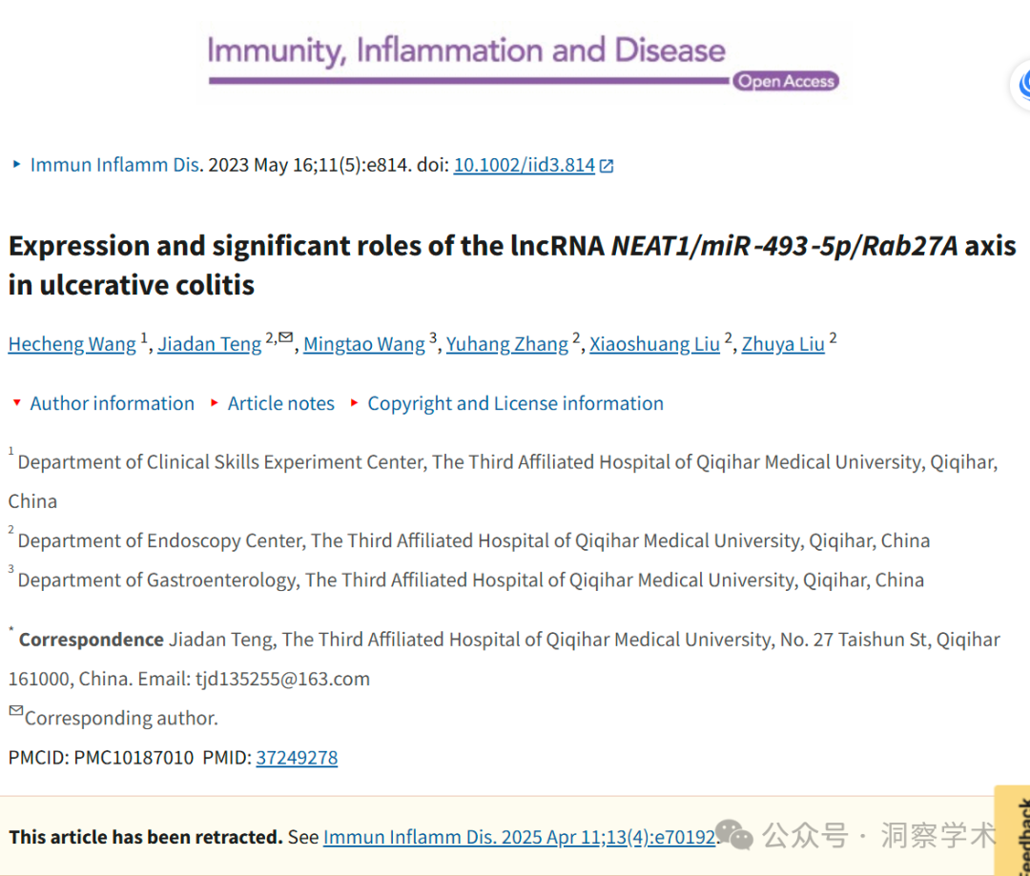Click the Open Access badge

[786, 81]
